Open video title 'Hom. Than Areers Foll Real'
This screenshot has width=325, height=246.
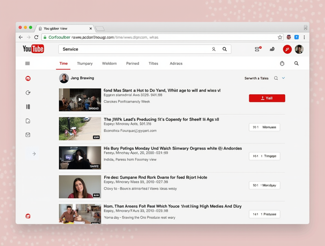pyautogui.click(x=173, y=206)
